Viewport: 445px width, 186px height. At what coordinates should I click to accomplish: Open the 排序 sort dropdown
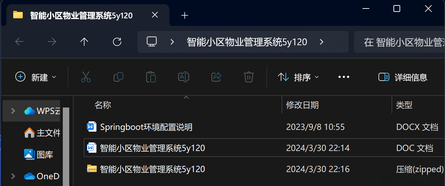298,77
